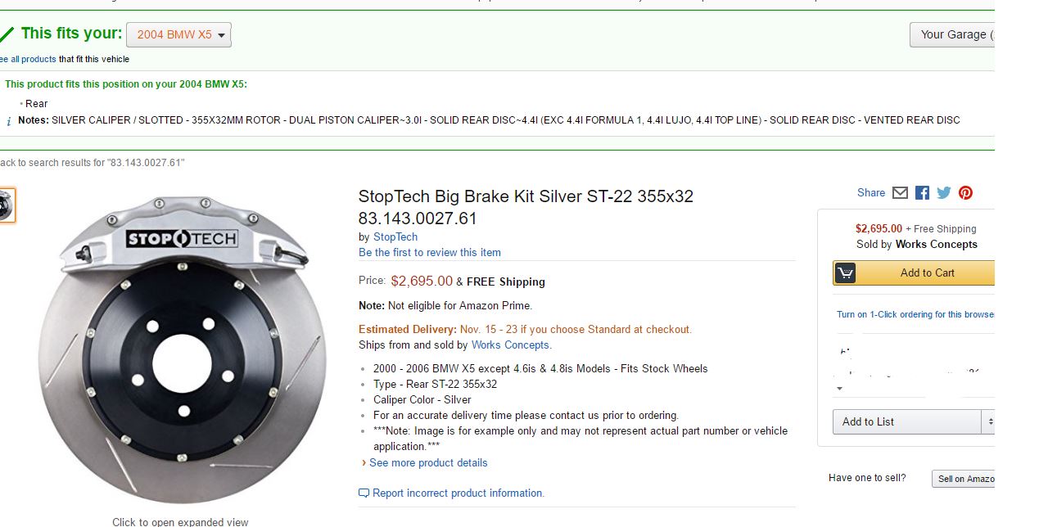Share this item on Facebook

click(x=922, y=193)
